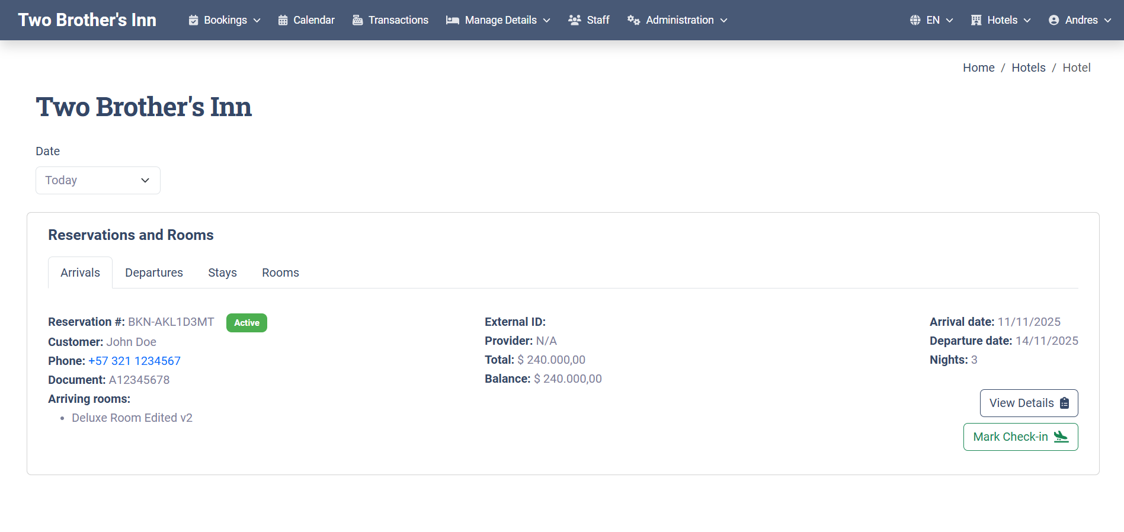The width and height of the screenshot is (1124, 532).
Task: Click the Bookings calendar-check icon
Action: point(193,20)
